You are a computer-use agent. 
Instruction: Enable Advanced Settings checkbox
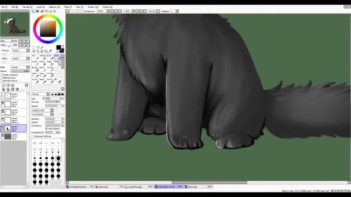pos(33,136)
